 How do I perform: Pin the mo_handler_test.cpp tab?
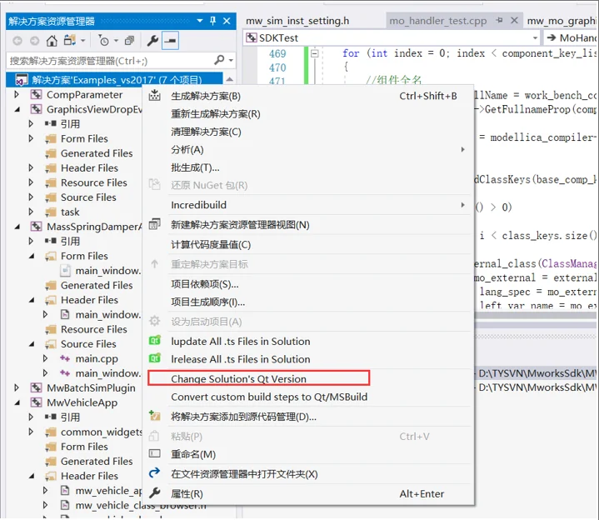coord(499,20)
